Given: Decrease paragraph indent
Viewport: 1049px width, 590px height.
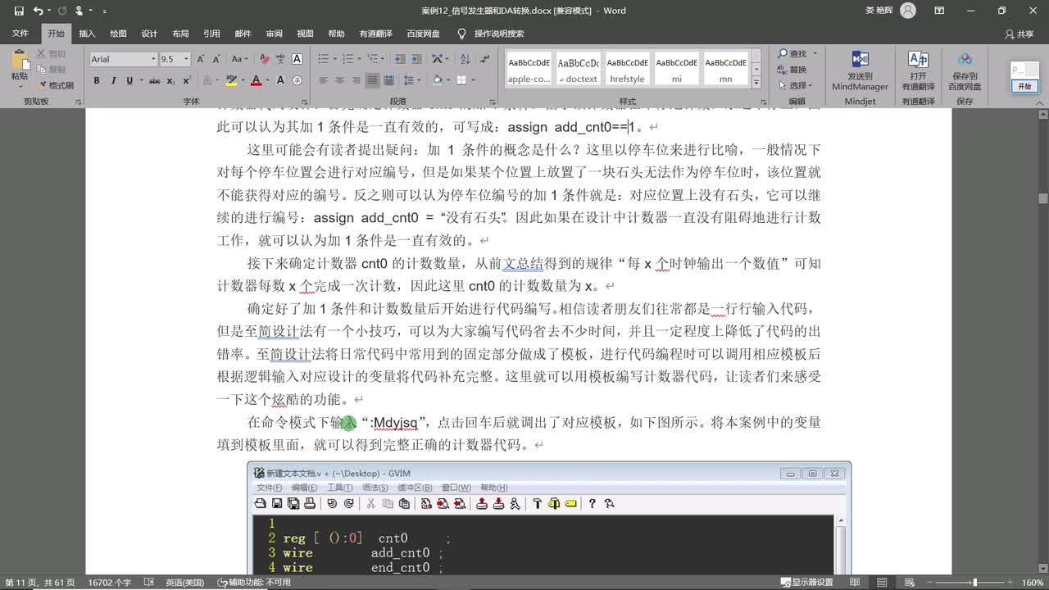Looking at the screenshot, I should [x=399, y=59].
